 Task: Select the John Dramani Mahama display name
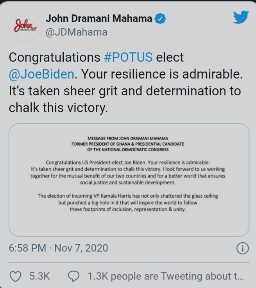99,18
